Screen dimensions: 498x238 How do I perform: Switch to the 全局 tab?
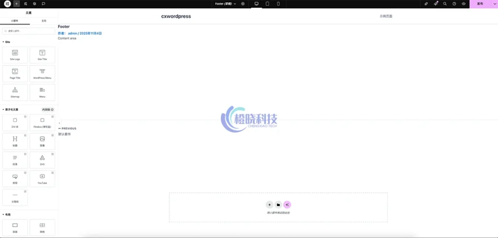[x=44, y=21]
